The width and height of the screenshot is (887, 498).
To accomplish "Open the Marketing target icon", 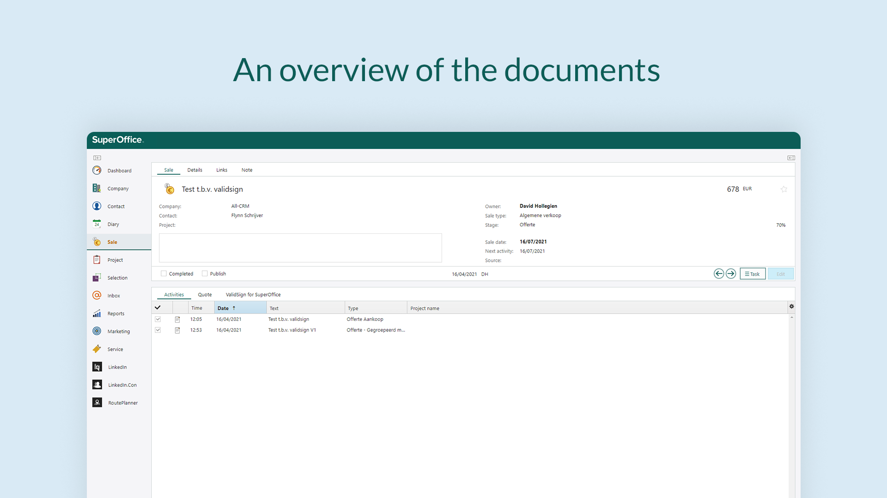I will [97, 331].
